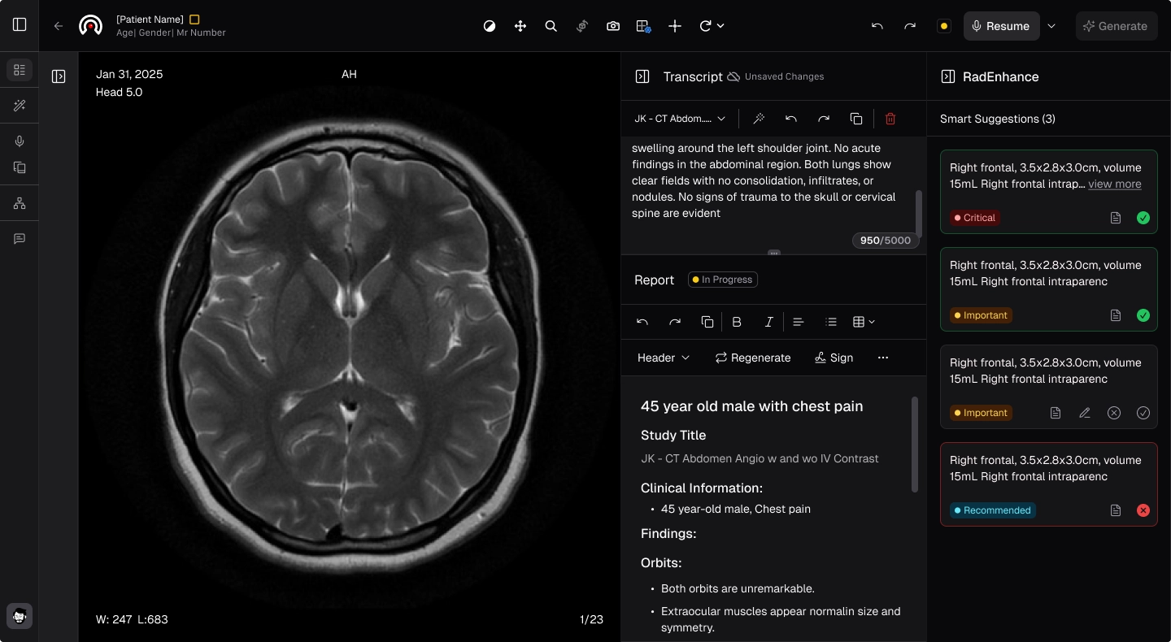Sign the report
This screenshot has height=642, width=1171.
[x=834, y=358]
